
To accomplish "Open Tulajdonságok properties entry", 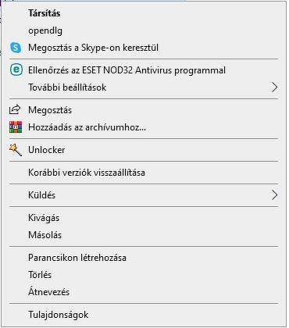I will (144, 315).
